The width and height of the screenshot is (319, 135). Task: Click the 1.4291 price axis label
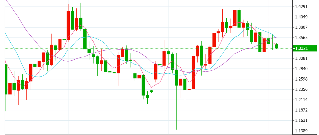(301, 7)
